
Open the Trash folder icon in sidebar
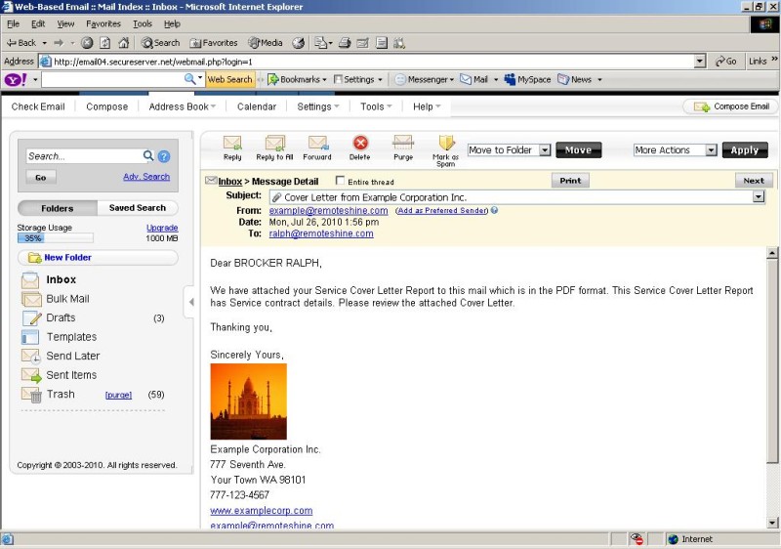[x=30, y=395]
